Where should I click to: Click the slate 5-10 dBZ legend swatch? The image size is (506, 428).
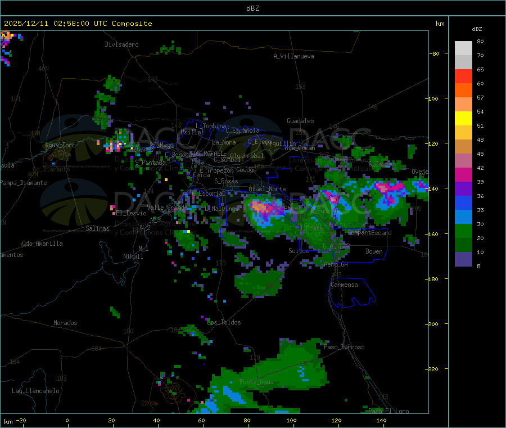[463, 259]
